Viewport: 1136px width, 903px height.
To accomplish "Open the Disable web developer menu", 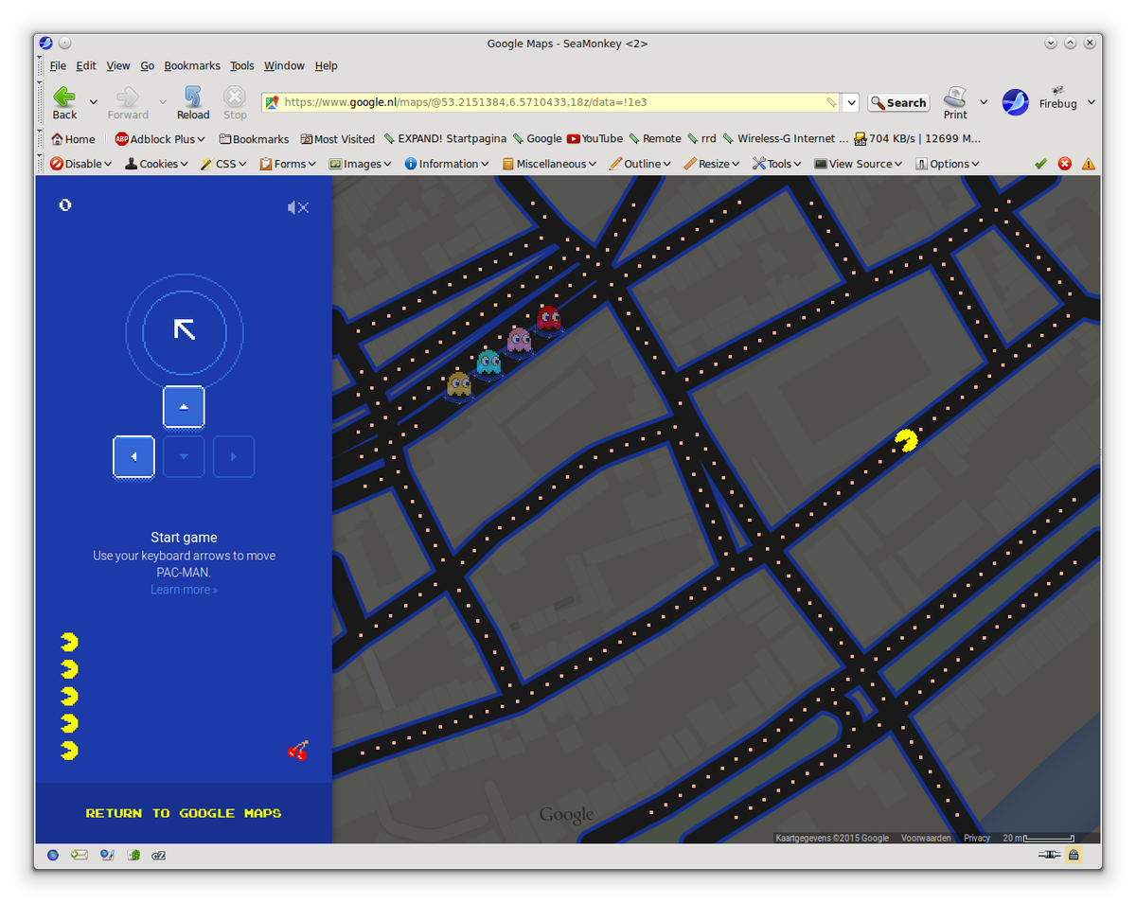I will coord(81,164).
